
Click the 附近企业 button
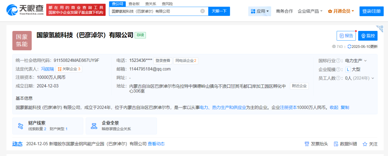click(x=299, y=86)
